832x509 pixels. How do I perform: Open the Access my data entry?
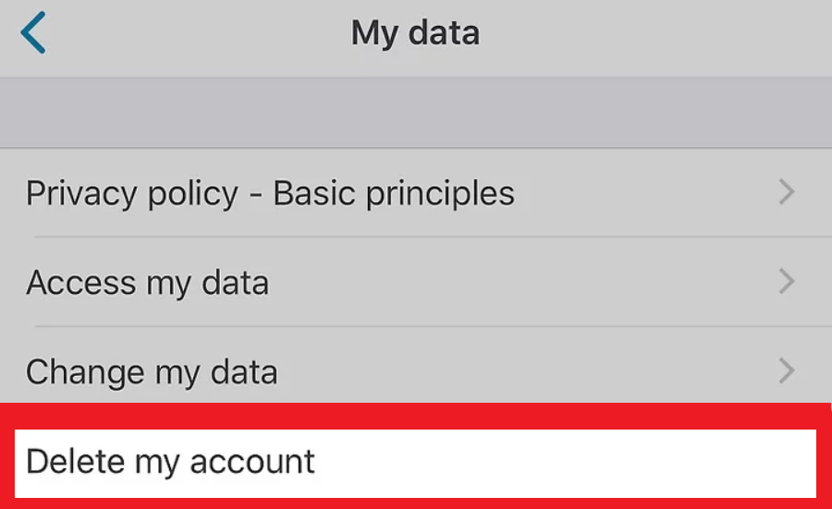point(147,283)
